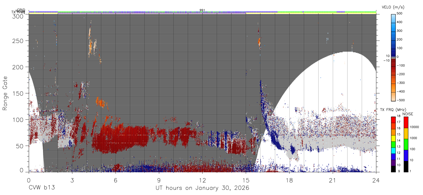Image resolution: width=423 pixels, height=195 pixels.
Task: Click the 6 tick on UT hours axis
Action: point(115,180)
